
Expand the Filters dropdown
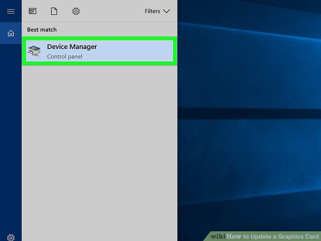157,11
